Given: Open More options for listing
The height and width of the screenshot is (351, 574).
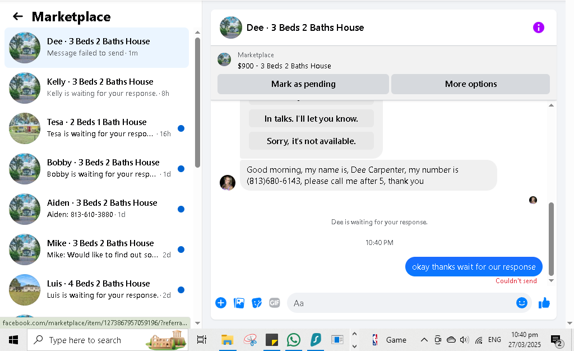Looking at the screenshot, I should 471,84.
